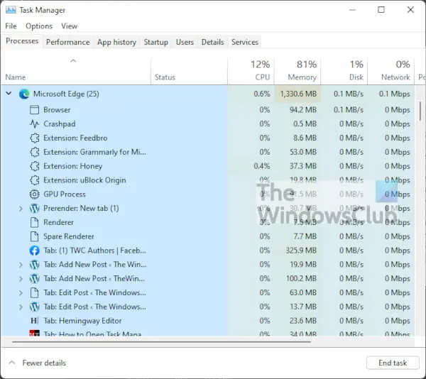Click the horizontal scrollbar thumb

click(x=161, y=342)
